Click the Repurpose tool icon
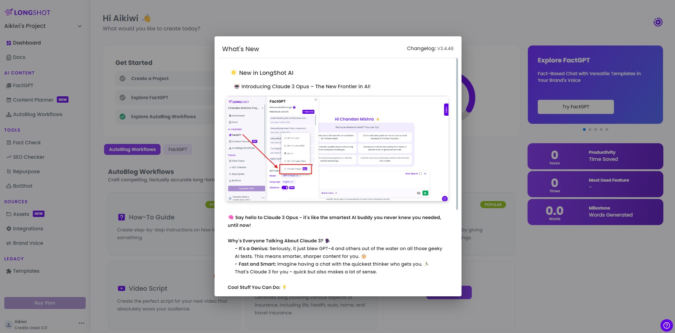Screen dimensions: 675x333 pyautogui.click(x=9, y=172)
